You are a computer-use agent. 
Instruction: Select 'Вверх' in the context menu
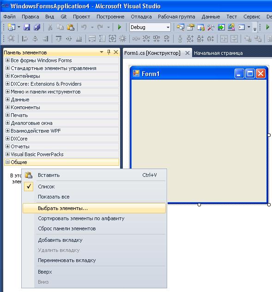coord(94,272)
